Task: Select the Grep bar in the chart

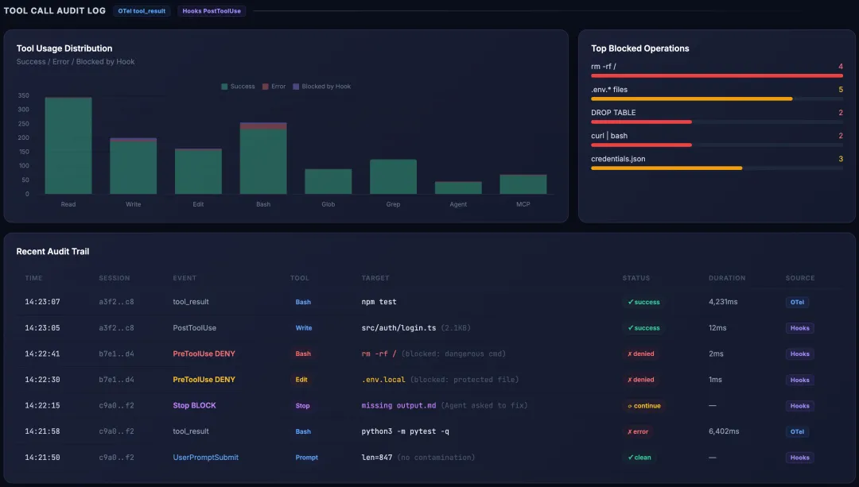Action: (394, 176)
